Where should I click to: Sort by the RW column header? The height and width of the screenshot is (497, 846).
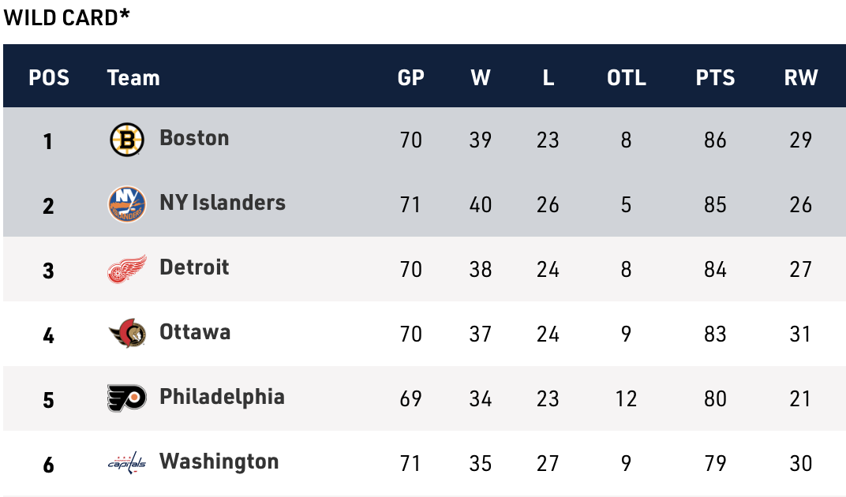pos(800,77)
